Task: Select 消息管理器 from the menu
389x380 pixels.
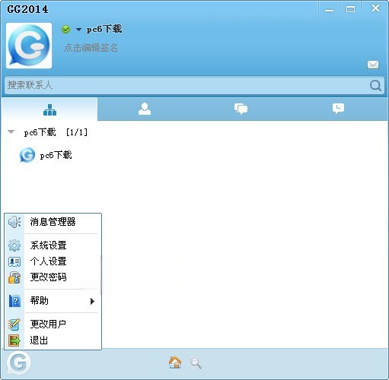Action: 53,222
